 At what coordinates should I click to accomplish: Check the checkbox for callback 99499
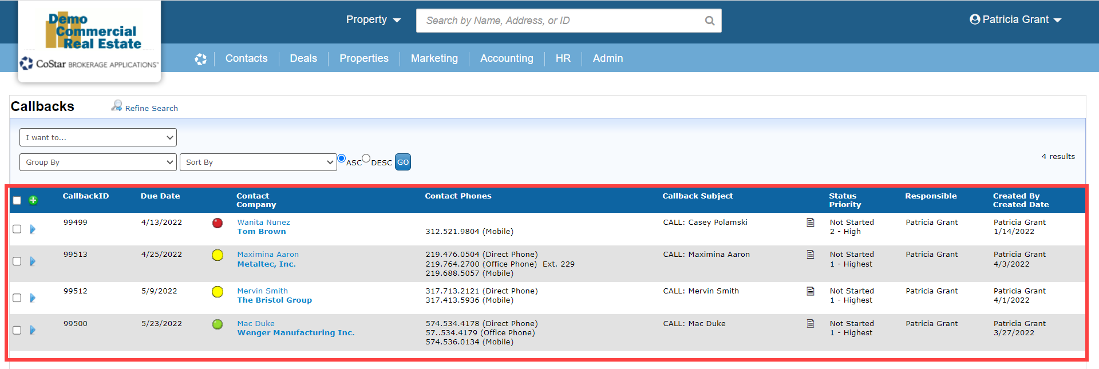point(17,229)
